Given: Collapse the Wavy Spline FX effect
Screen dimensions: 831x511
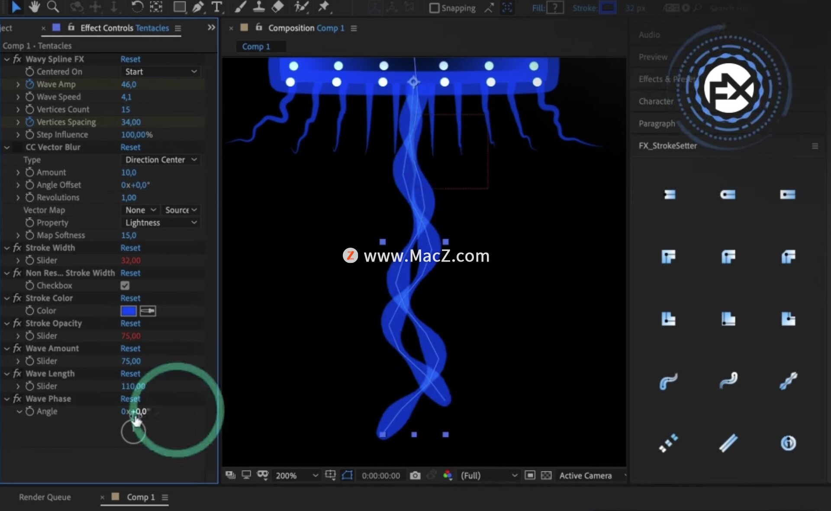Looking at the screenshot, I should tap(7, 59).
